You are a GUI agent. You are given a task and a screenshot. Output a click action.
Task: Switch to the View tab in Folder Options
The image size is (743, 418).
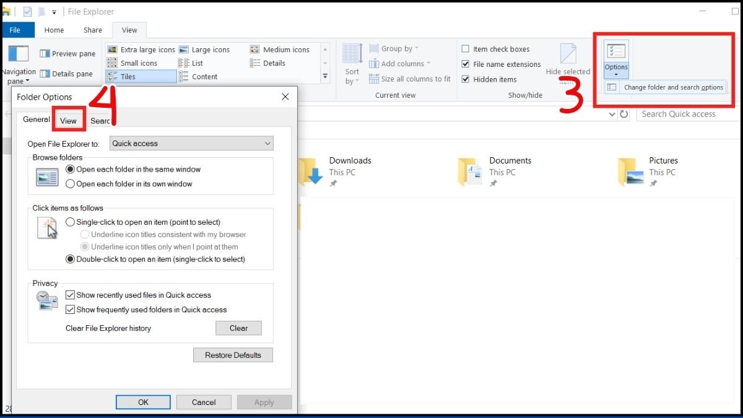click(x=68, y=120)
